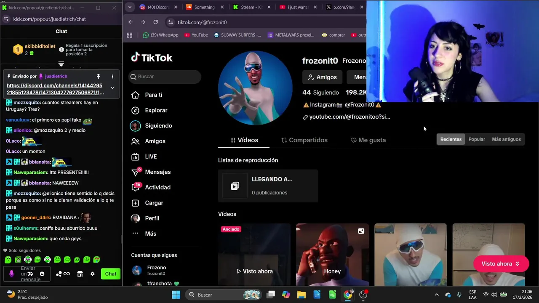Open three-dot menu on pinned message
Screen dimensions: 539x303
coord(112,76)
